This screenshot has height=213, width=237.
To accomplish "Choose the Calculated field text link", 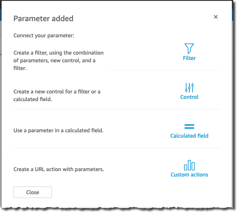I will [189, 136].
